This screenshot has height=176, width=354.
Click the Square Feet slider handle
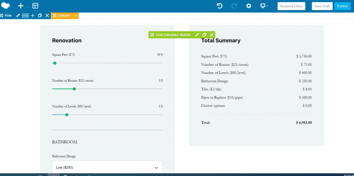tap(55, 63)
